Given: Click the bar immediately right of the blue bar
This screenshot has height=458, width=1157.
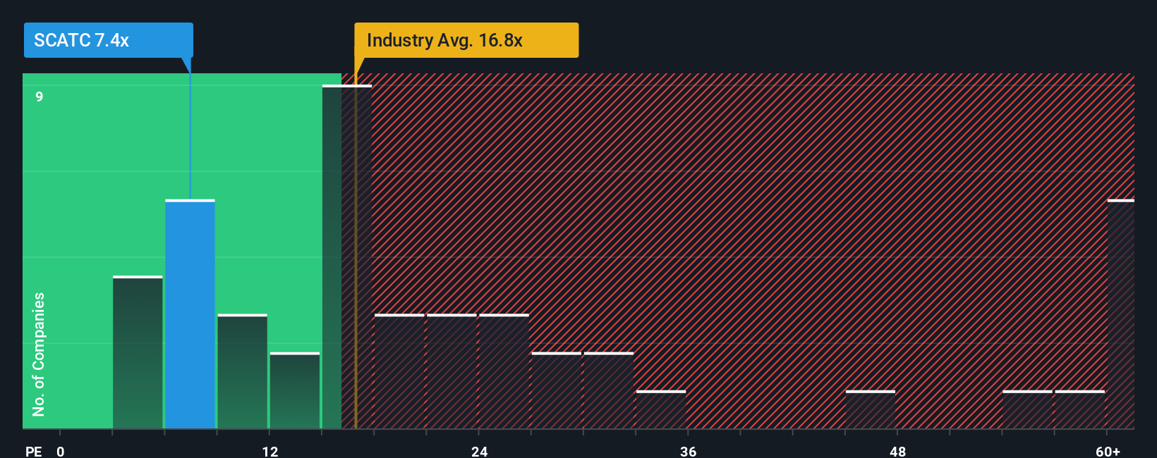Looking at the screenshot, I should [x=242, y=371].
